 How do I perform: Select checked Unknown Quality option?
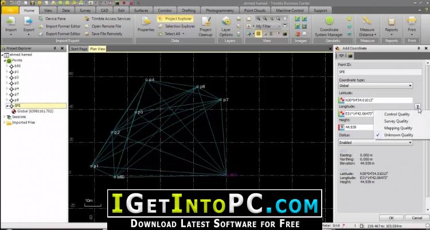pyautogui.click(x=398, y=135)
